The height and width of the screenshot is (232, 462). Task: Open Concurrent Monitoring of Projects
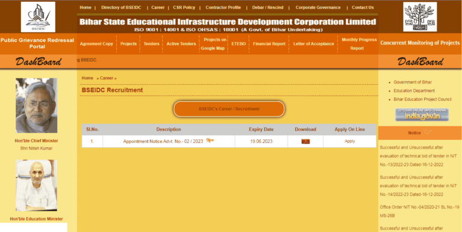[420, 43]
